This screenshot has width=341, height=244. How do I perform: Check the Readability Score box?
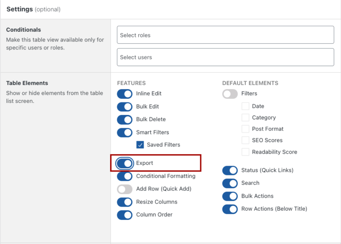point(245,152)
